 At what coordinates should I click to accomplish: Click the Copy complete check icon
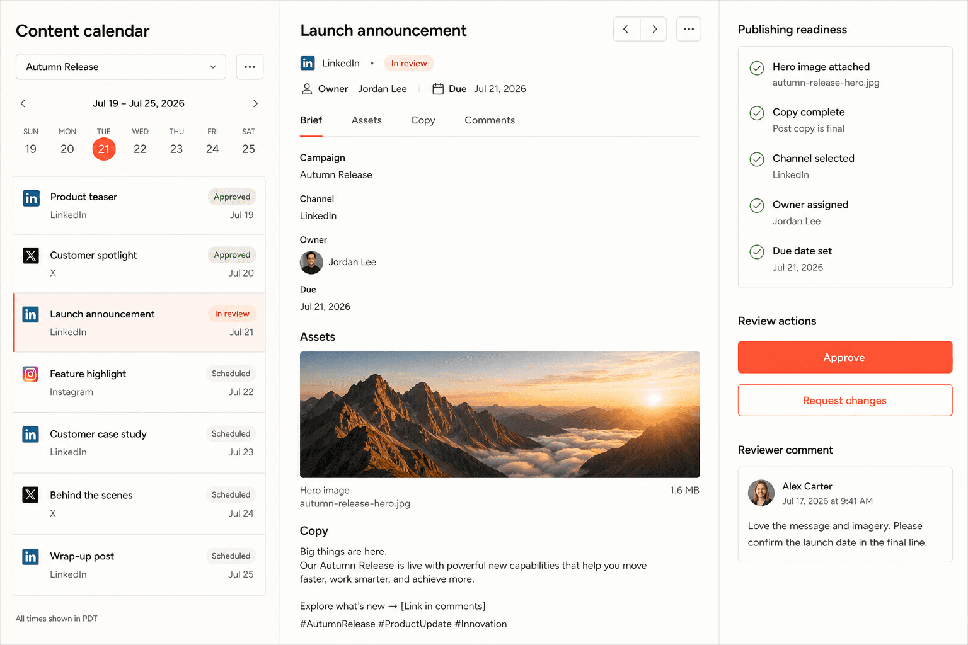(757, 113)
